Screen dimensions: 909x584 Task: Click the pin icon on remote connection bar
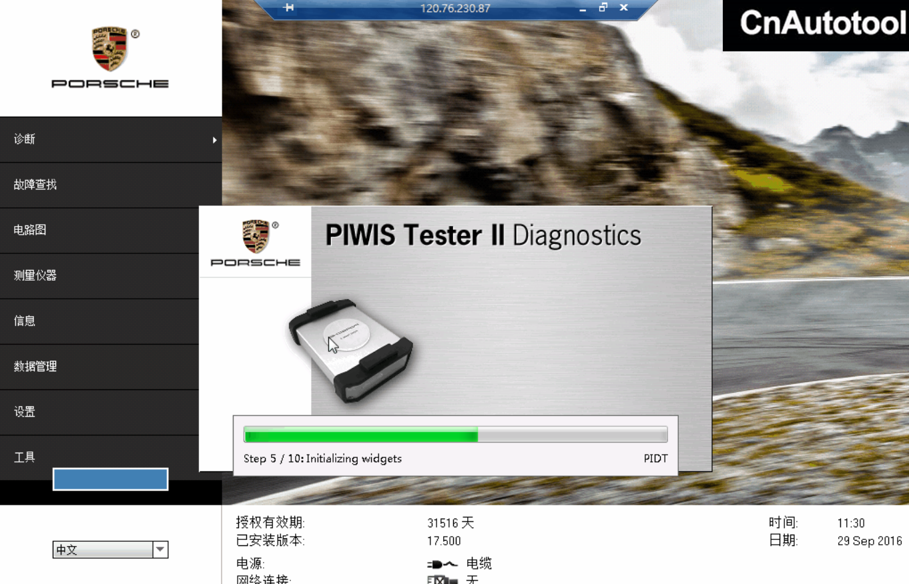[288, 8]
